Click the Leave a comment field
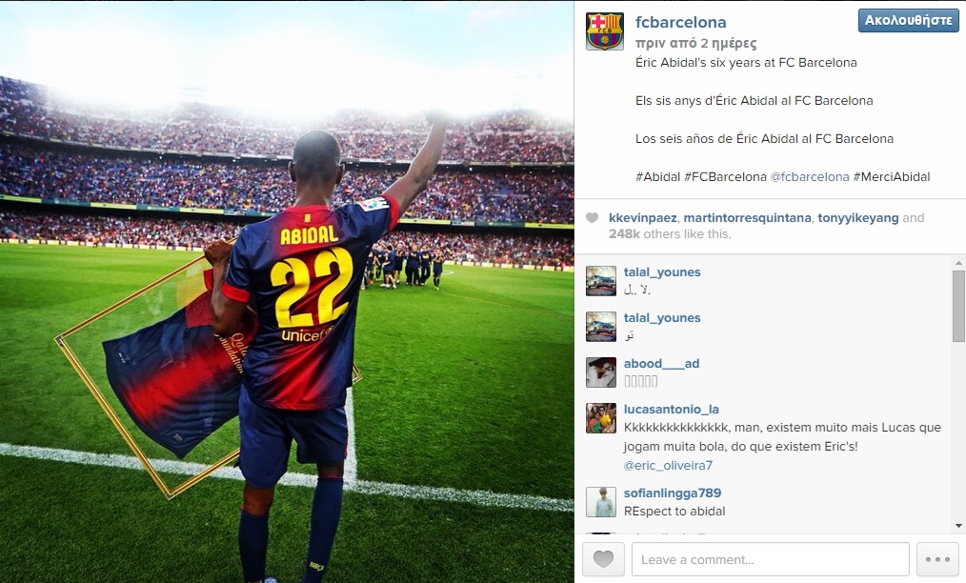Screen dimensions: 966x583 click(x=770, y=559)
